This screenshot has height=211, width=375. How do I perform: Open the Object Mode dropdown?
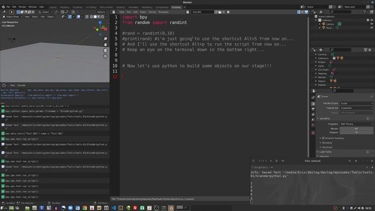click(12, 17)
